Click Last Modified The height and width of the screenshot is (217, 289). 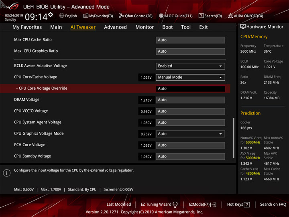coord(119,204)
